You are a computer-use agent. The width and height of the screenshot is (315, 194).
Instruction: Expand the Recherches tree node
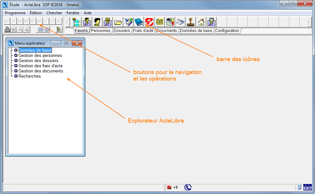click(16, 76)
